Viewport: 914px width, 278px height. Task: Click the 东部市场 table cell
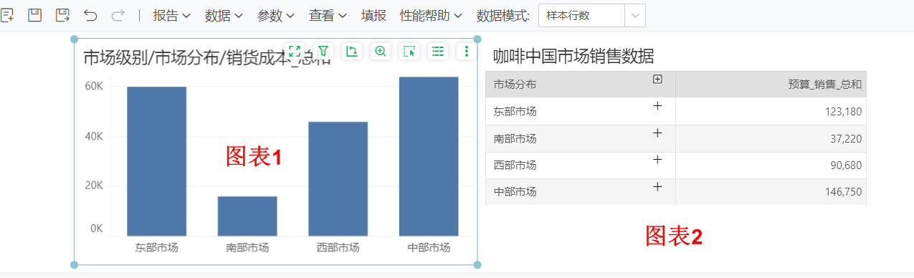(x=580, y=111)
